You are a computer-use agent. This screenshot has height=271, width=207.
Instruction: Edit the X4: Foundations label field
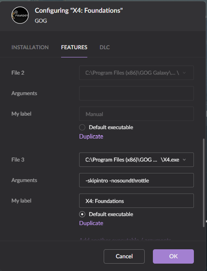136,201
